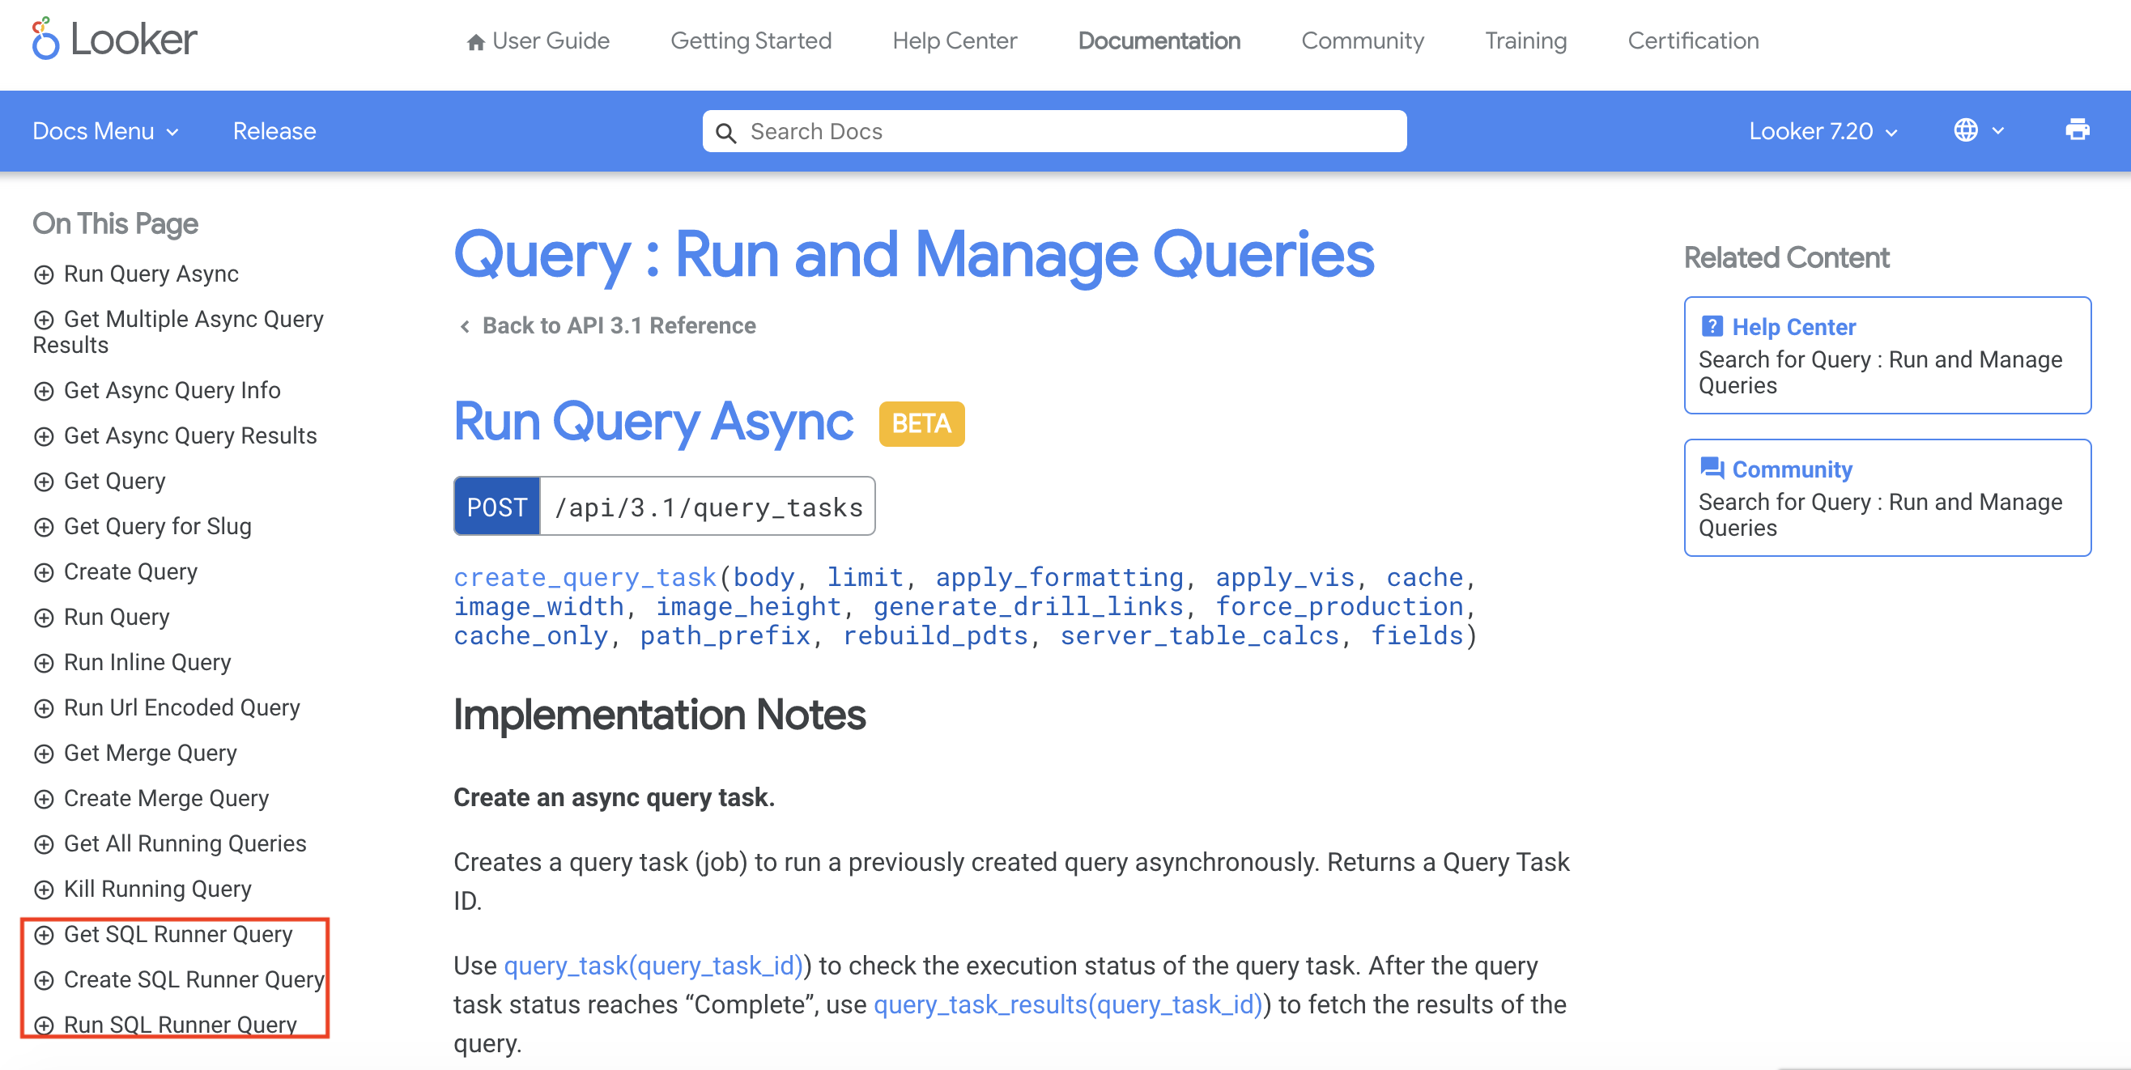Click the search magnifier icon

(725, 132)
